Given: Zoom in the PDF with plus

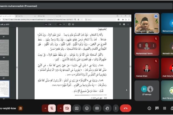Looking at the screenshot, I should tap(64, 24).
